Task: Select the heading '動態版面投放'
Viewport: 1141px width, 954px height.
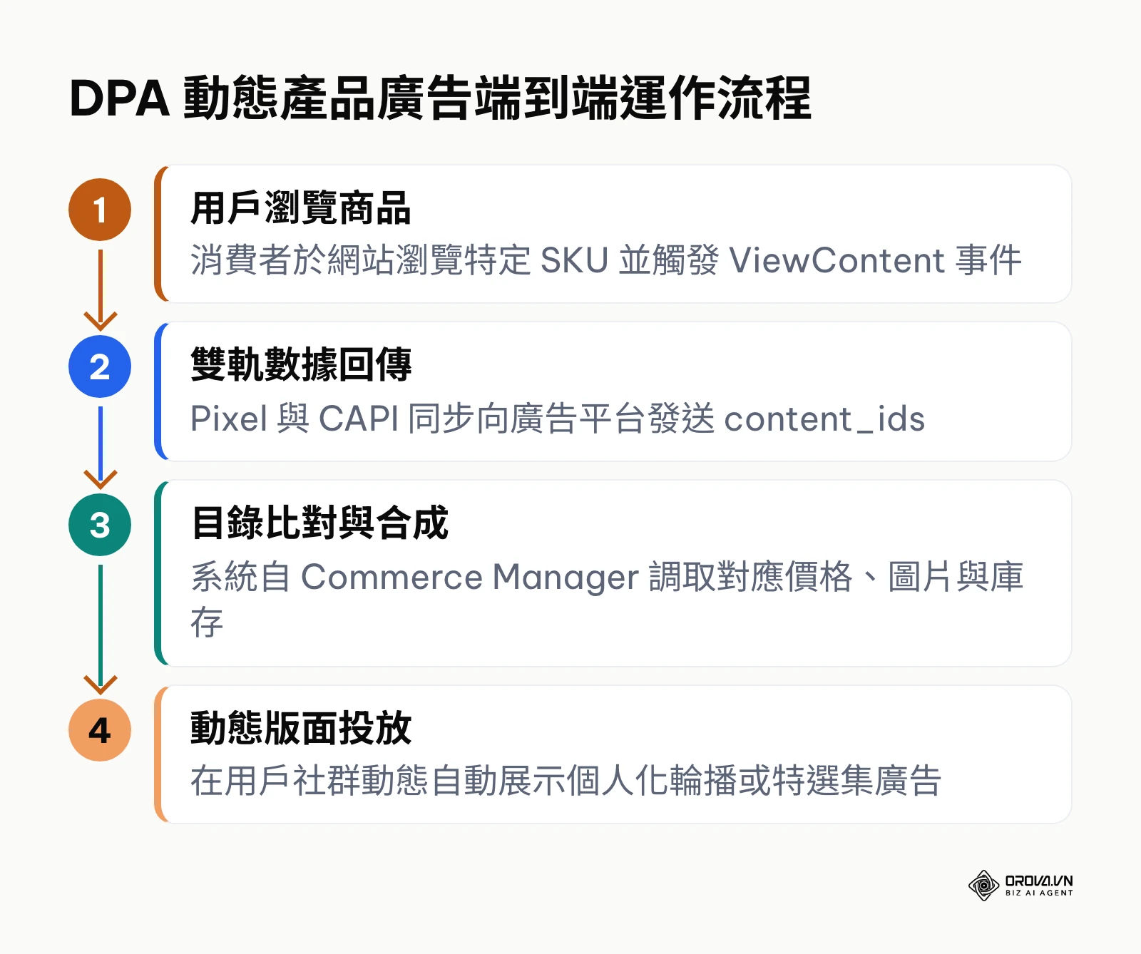Action: coord(301,728)
